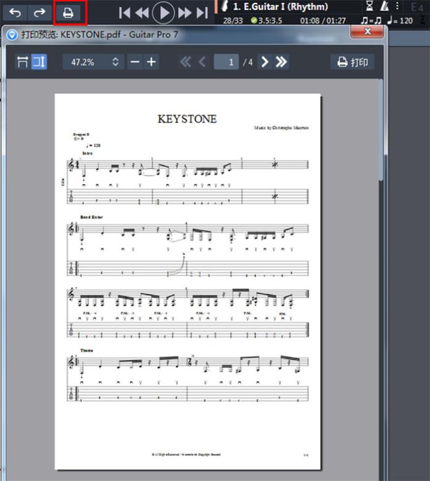
Task: Click the page number input field
Action: tap(226, 62)
